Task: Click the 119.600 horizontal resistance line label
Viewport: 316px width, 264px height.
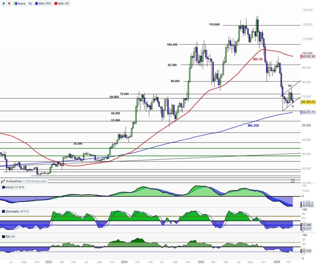Action: (214, 24)
